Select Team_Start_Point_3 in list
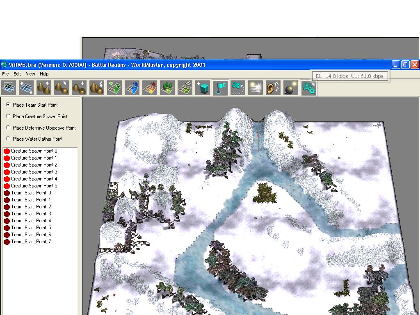This screenshot has width=420, height=315. pyautogui.click(x=27, y=214)
